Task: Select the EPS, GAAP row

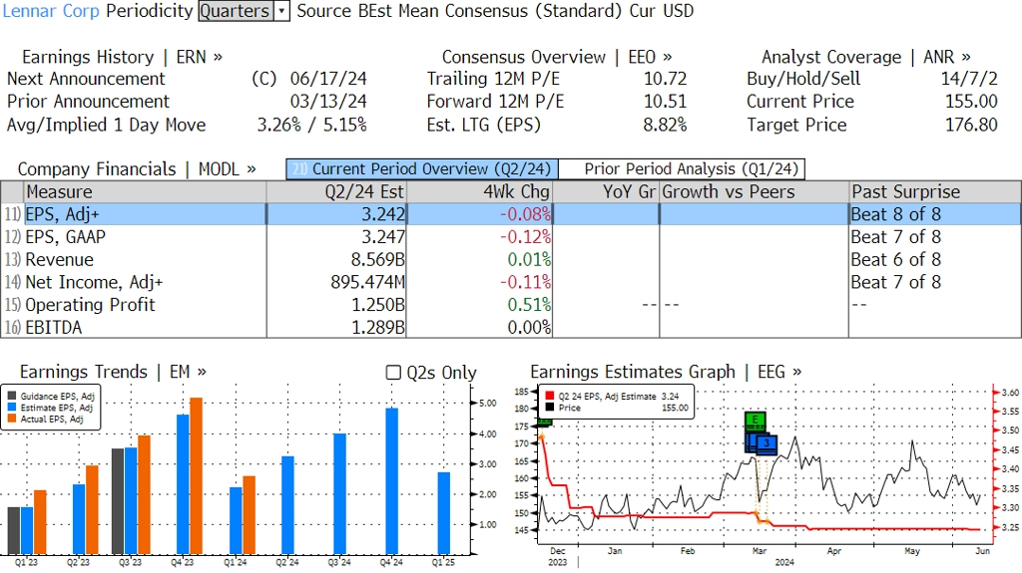Action: pos(511,237)
